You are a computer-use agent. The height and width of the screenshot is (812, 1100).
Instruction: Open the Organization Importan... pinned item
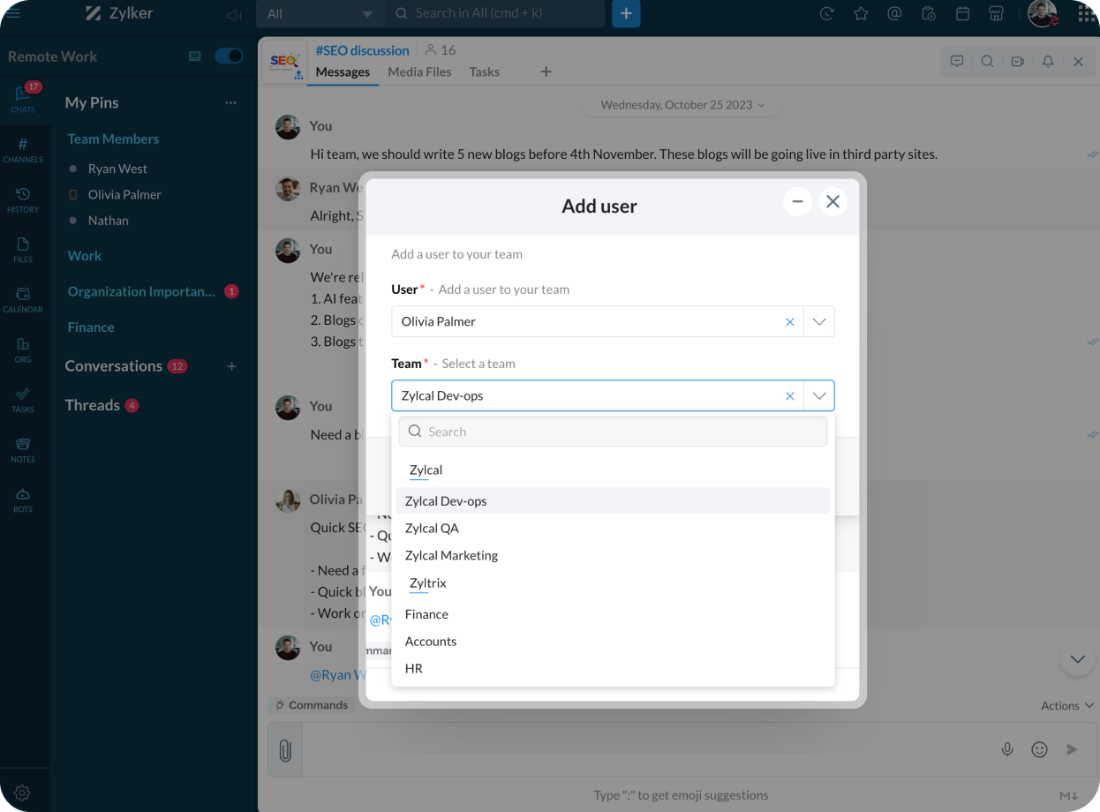pyautogui.click(x=141, y=292)
